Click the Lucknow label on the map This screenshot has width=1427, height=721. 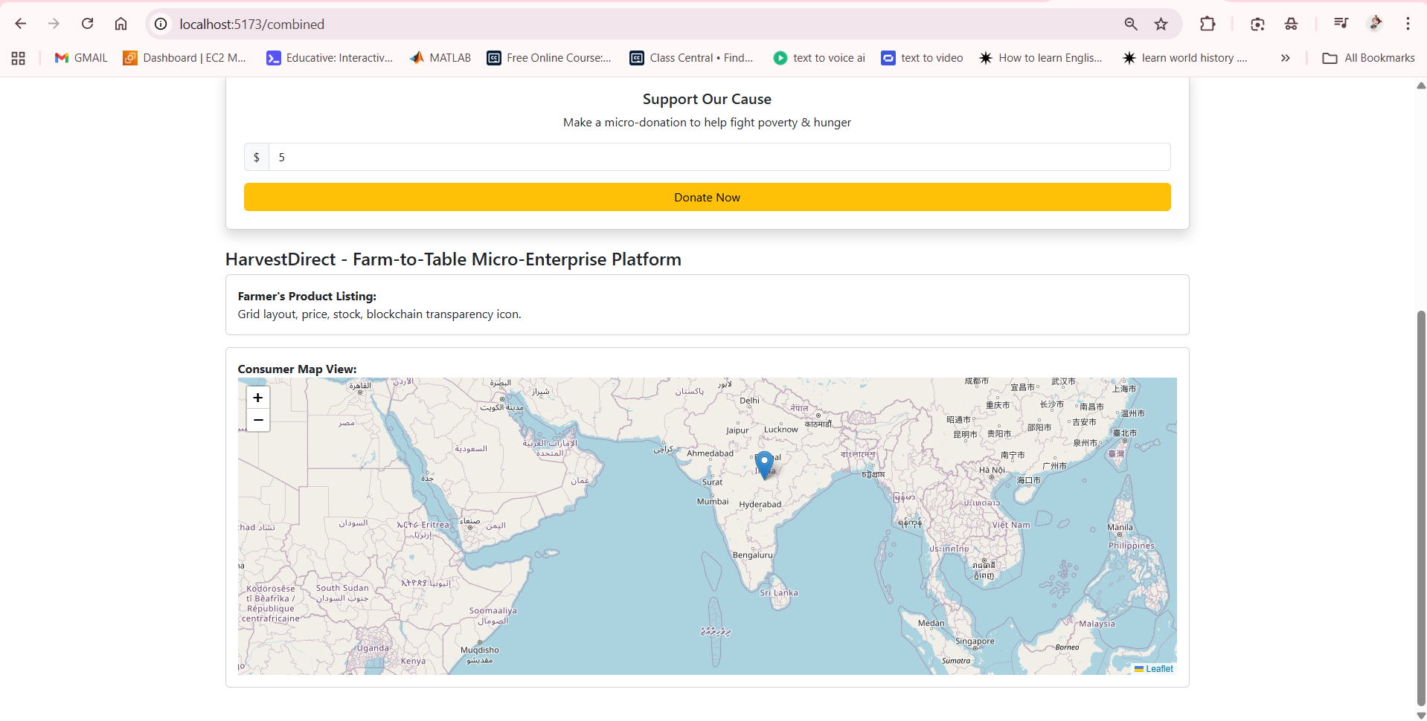pyautogui.click(x=780, y=430)
